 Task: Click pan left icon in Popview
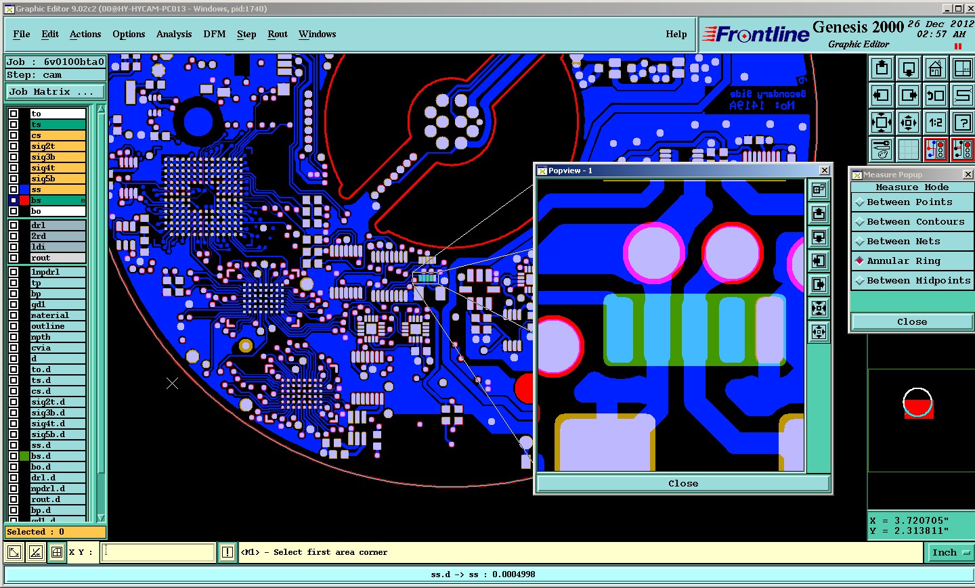pyautogui.click(x=819, y=261)
